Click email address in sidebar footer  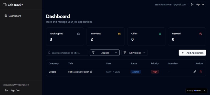click(x=16, y=85)
